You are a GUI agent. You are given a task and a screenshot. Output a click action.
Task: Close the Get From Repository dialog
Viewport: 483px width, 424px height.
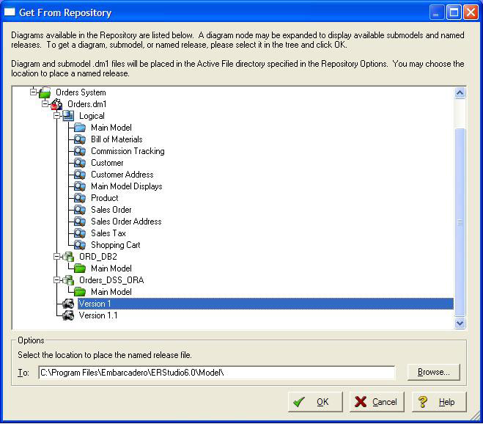tap(471, 12)
